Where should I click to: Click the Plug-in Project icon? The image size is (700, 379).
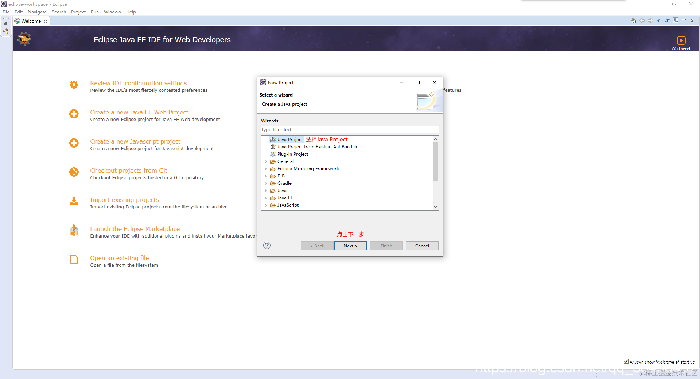[x=273, y=154]
